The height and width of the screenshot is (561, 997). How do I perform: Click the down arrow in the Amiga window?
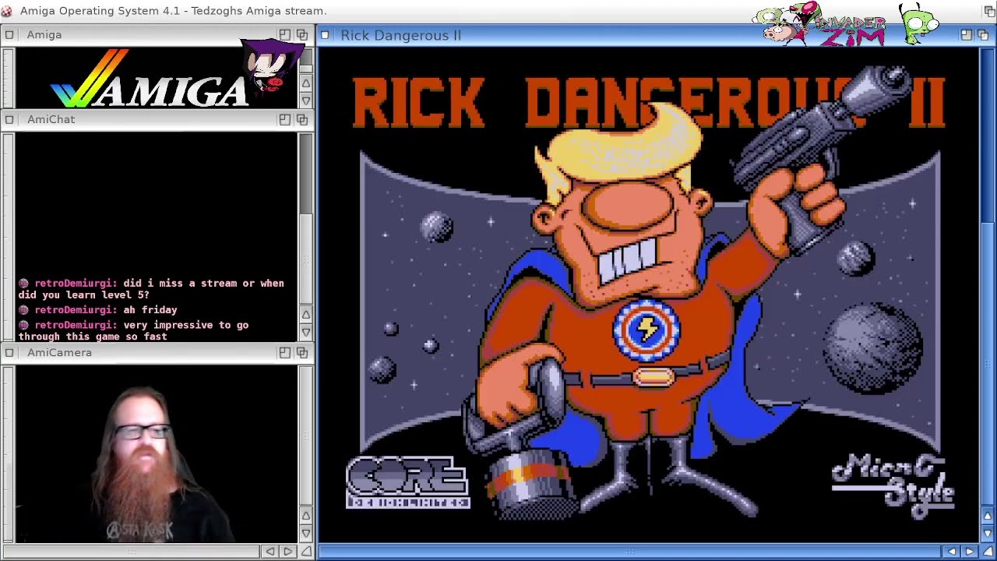pos(306,101)
